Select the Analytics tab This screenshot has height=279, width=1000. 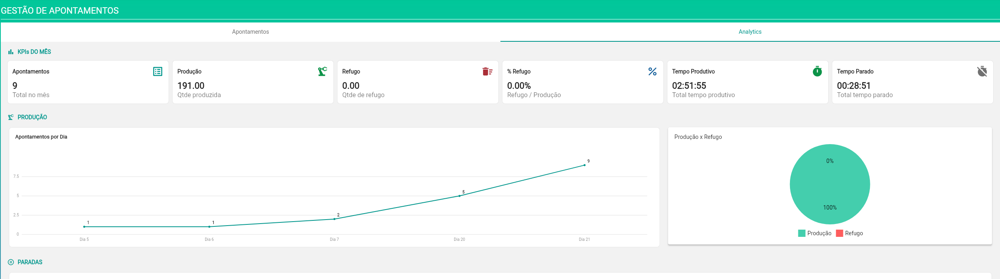tap(750, 32)
